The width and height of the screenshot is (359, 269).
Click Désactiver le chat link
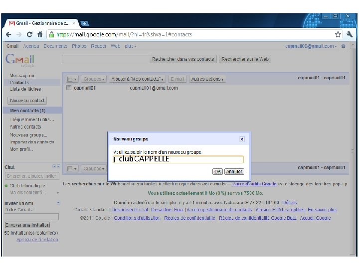130,210
